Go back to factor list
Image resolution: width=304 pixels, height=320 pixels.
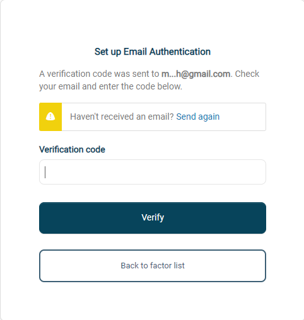point(153,266)
